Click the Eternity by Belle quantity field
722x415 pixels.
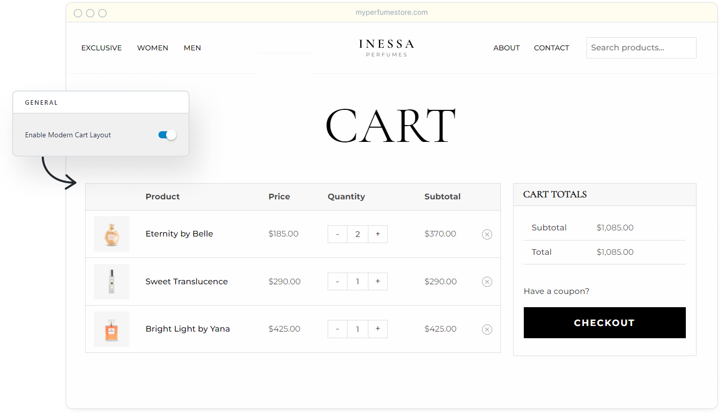point(358,234)
